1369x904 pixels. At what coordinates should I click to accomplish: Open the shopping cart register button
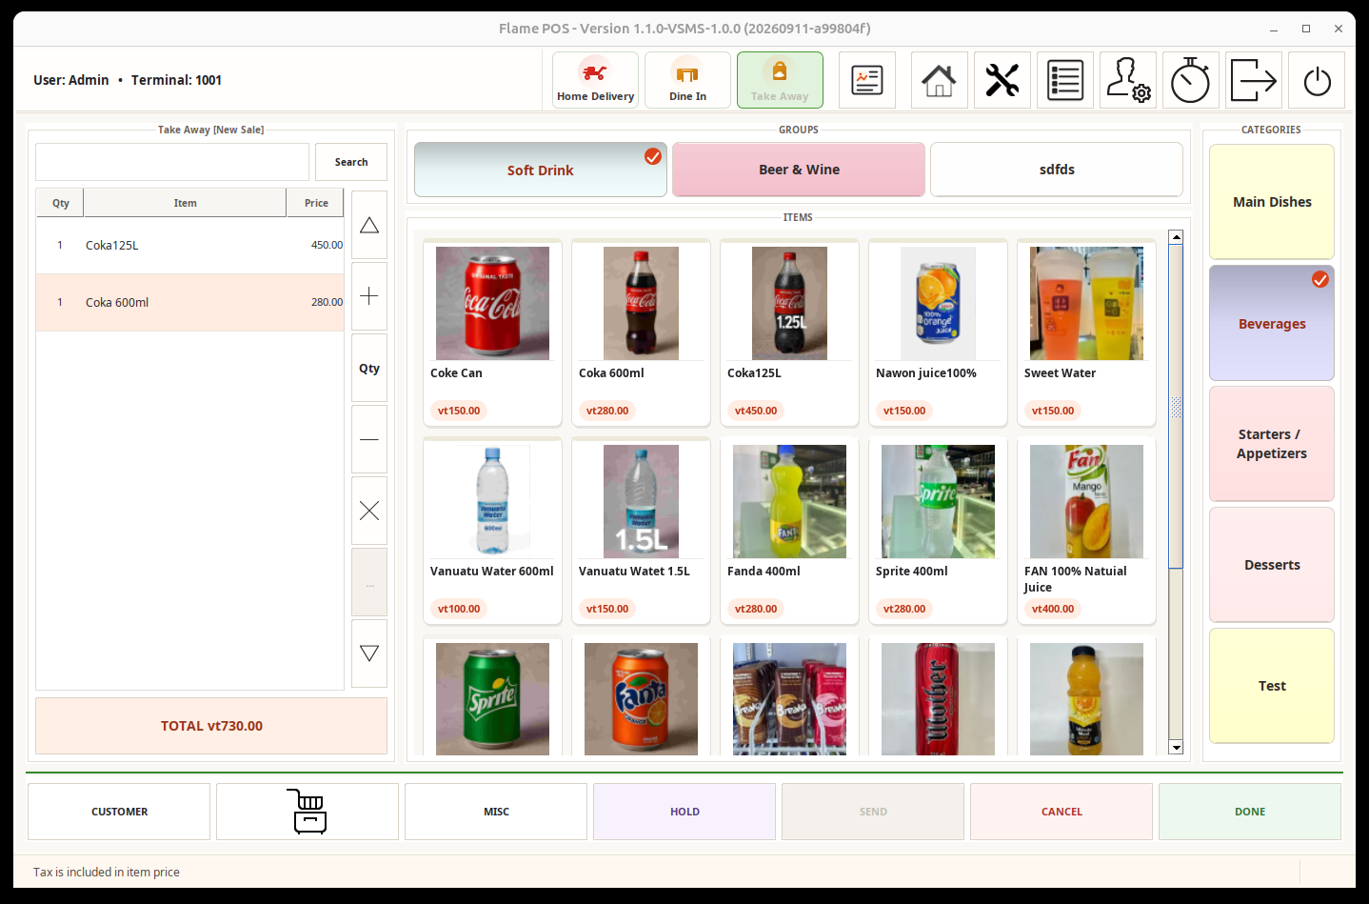pyautogui.click(x=308, y=812)
